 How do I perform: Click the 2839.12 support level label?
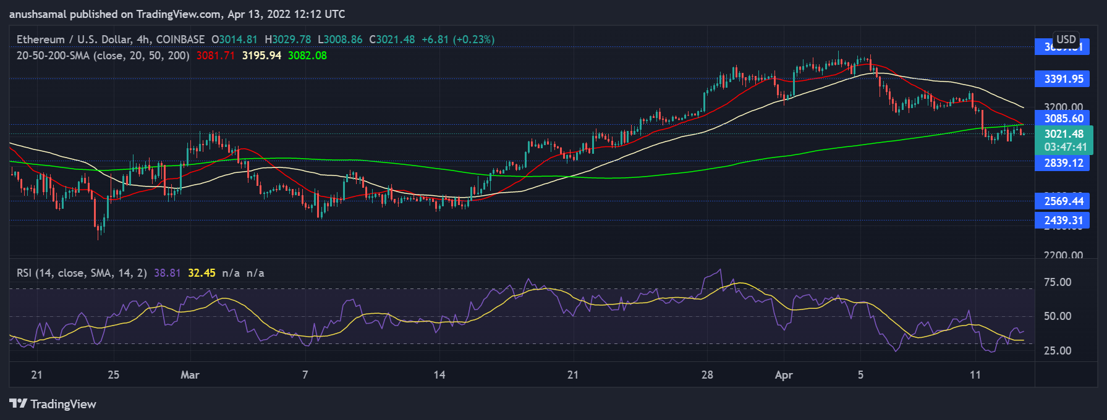pos(1063,163)
